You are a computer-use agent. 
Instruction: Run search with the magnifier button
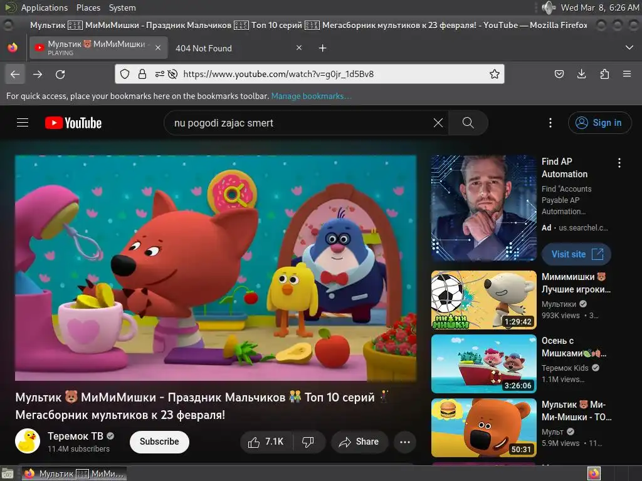point(468,123)
